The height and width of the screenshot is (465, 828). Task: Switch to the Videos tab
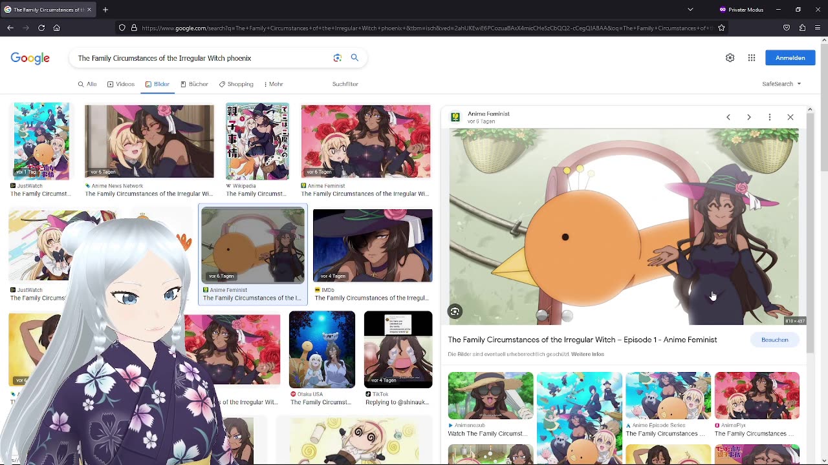click(121, 84)
